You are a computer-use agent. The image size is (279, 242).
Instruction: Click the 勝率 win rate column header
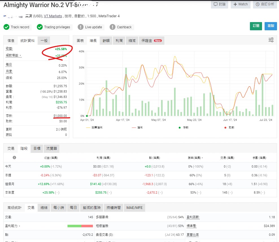click(x=195, y=158)
